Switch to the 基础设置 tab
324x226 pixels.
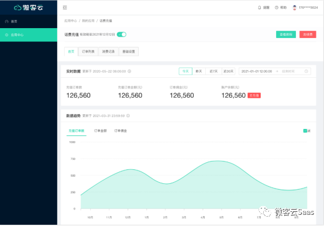[x=129, y=52]
